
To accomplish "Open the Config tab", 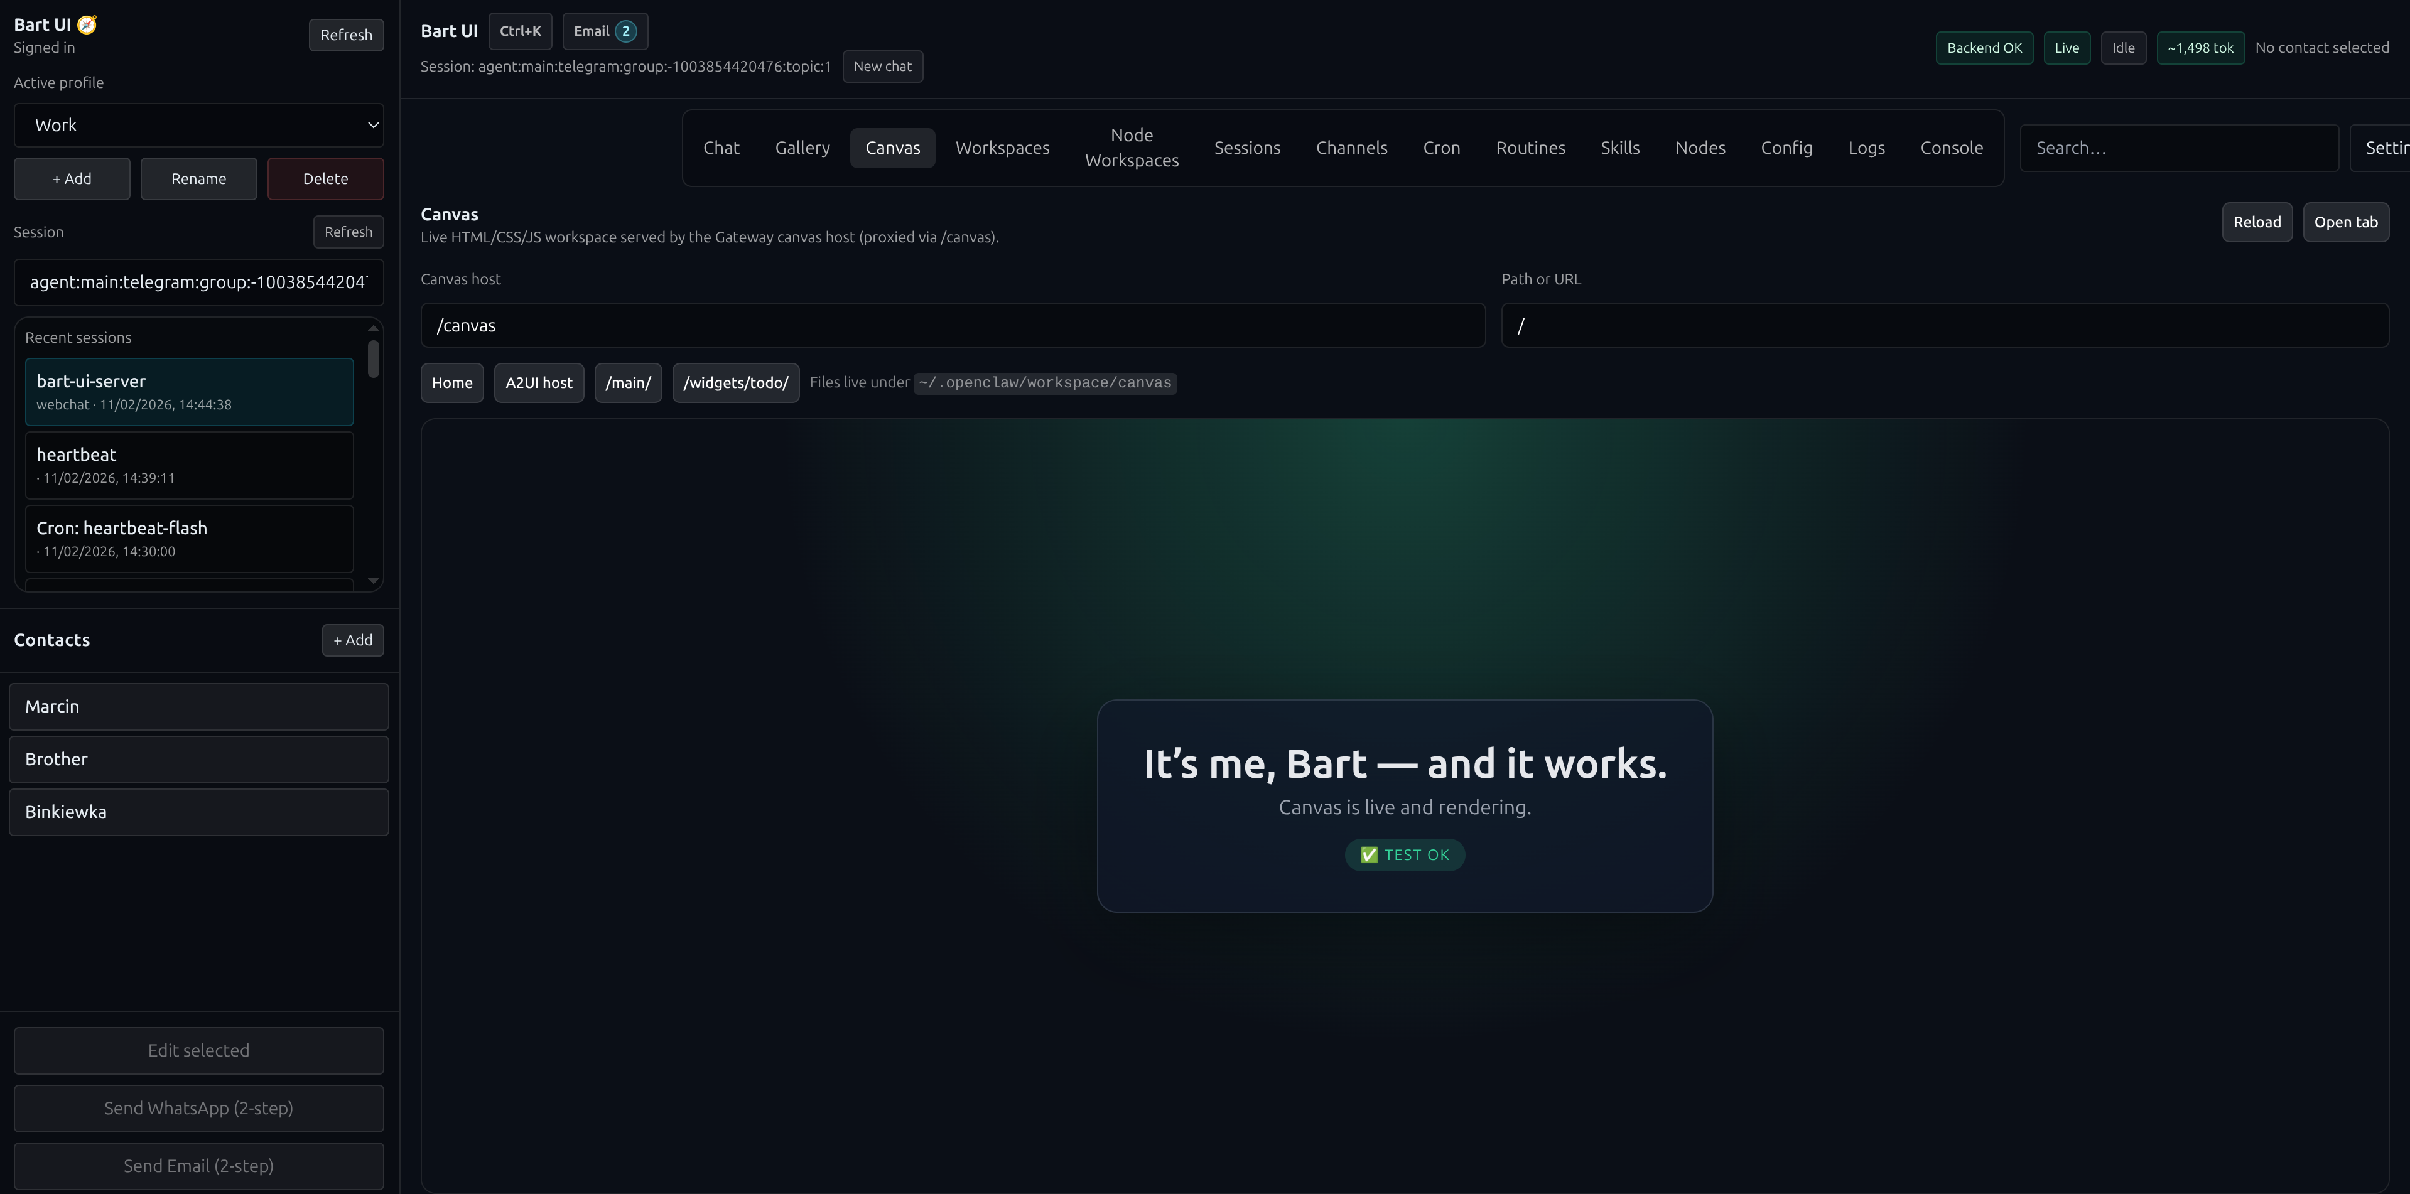I will (x=1786, y=148).
